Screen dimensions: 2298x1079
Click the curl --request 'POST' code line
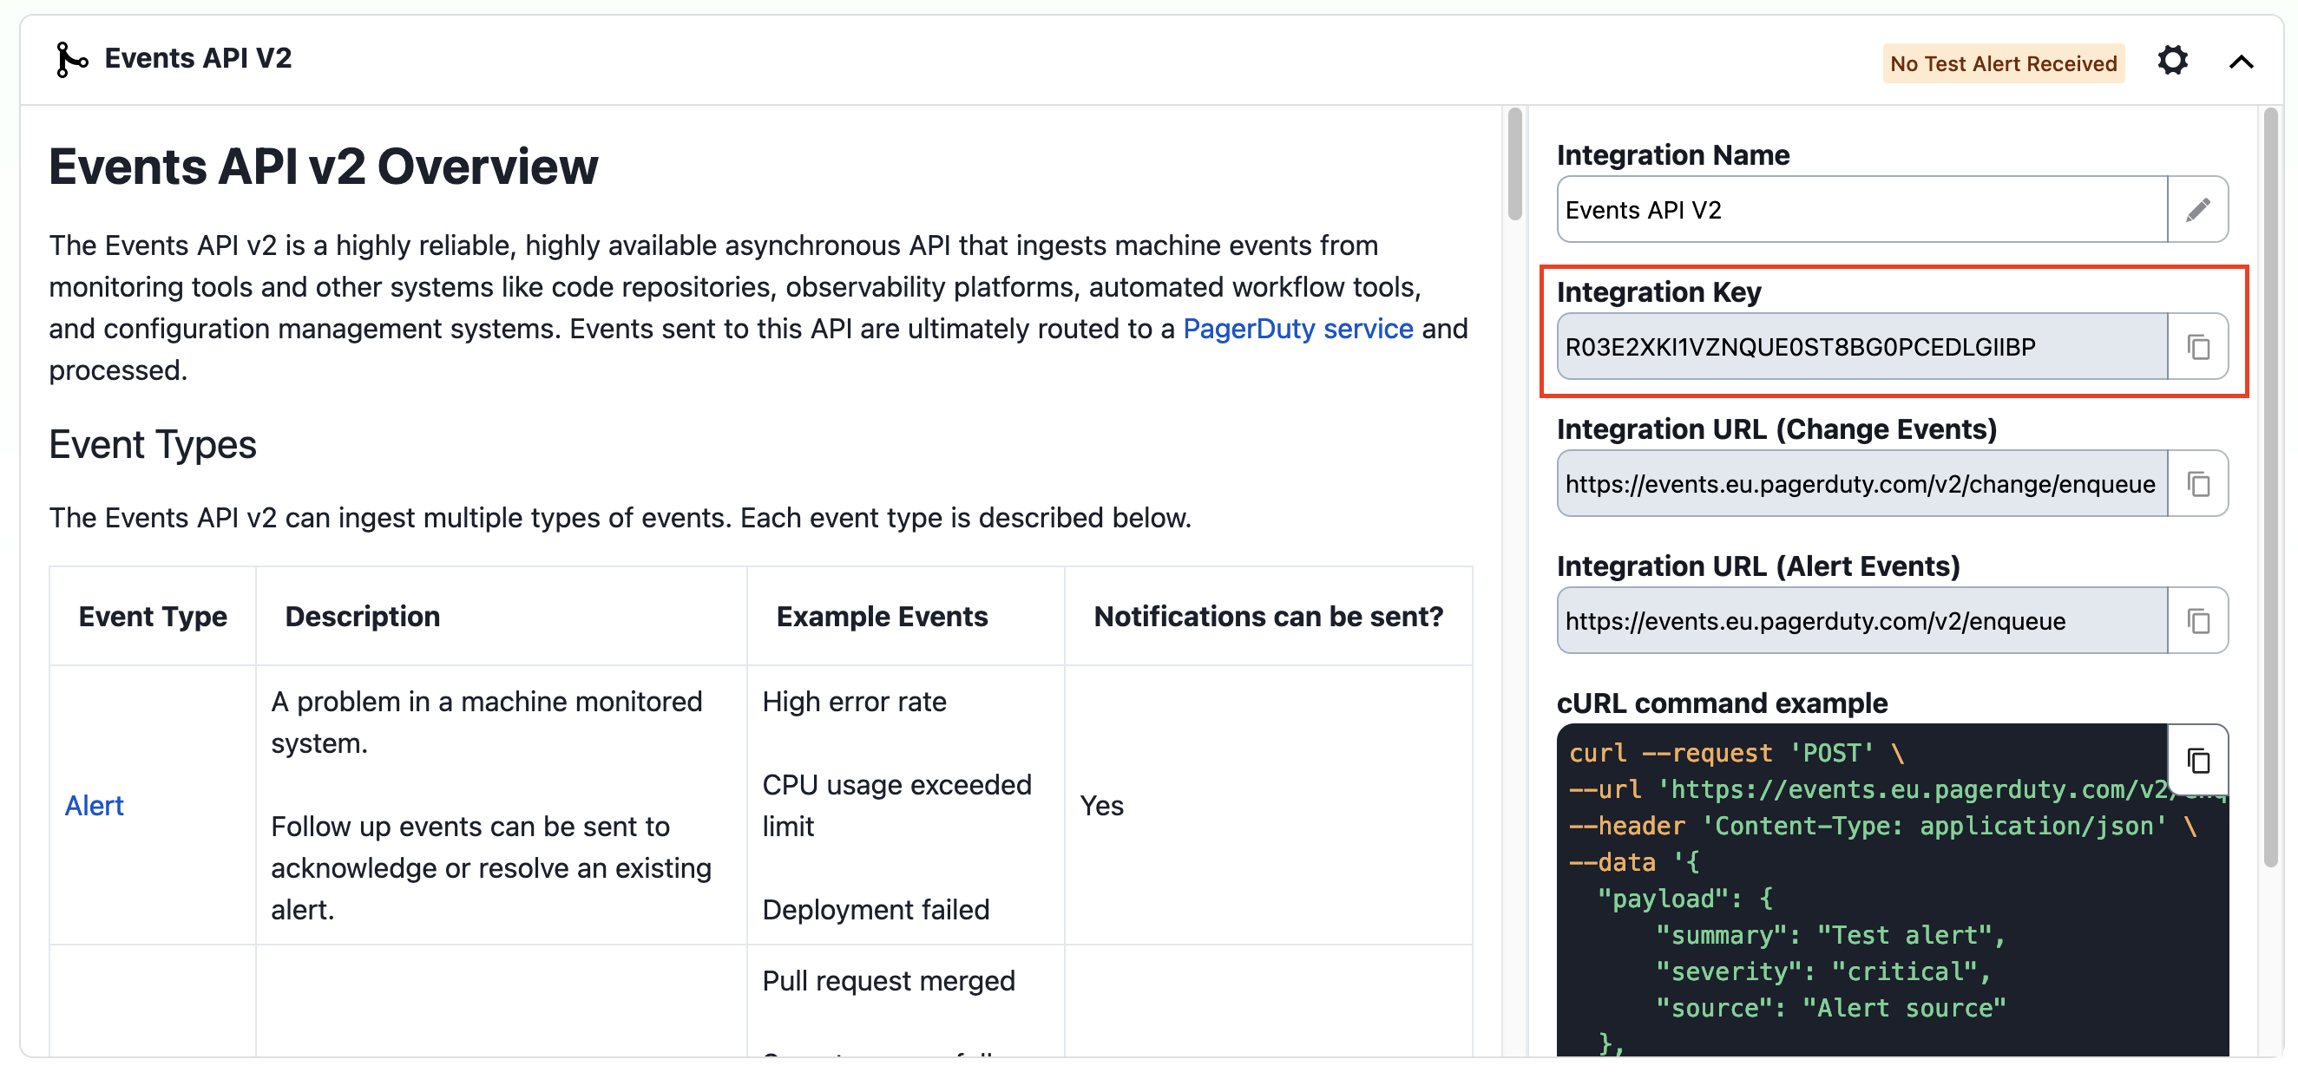(1736, 754)
